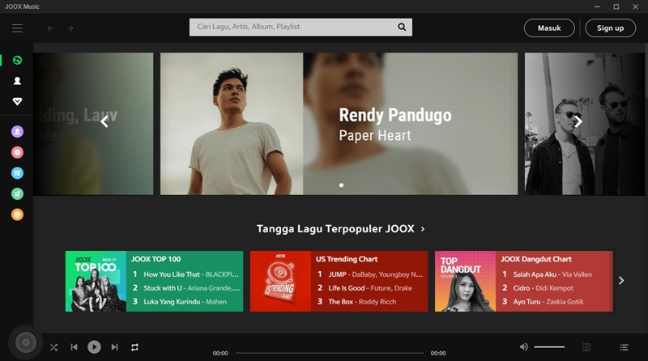
Task: Go back with the left arrow
Action: [50, 28]
